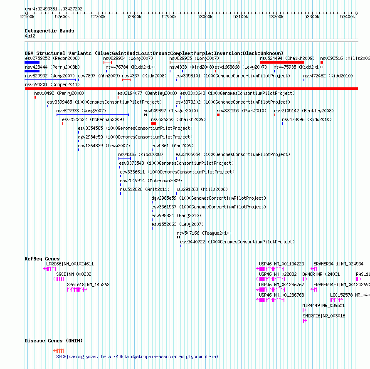Click the nsv509897 (Teague2010) variant label
The width and height of the screenshot is (370, 369).
171,111
